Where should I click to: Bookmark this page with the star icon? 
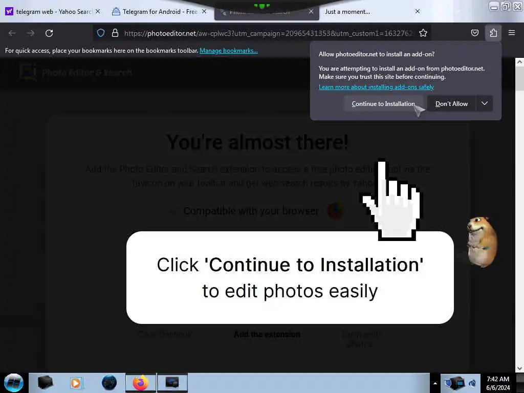(423, 33)
